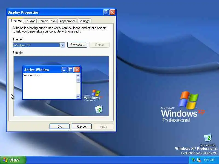Click the disconnected network tray icon
The height and width of the screenshot is (164, 219).
click(x=199, y=160)
